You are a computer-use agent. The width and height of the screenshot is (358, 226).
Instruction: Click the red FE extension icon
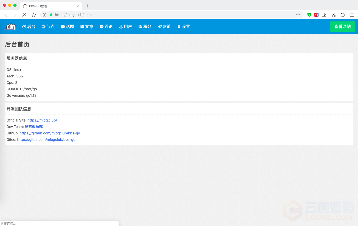click(x=316, y=15)
